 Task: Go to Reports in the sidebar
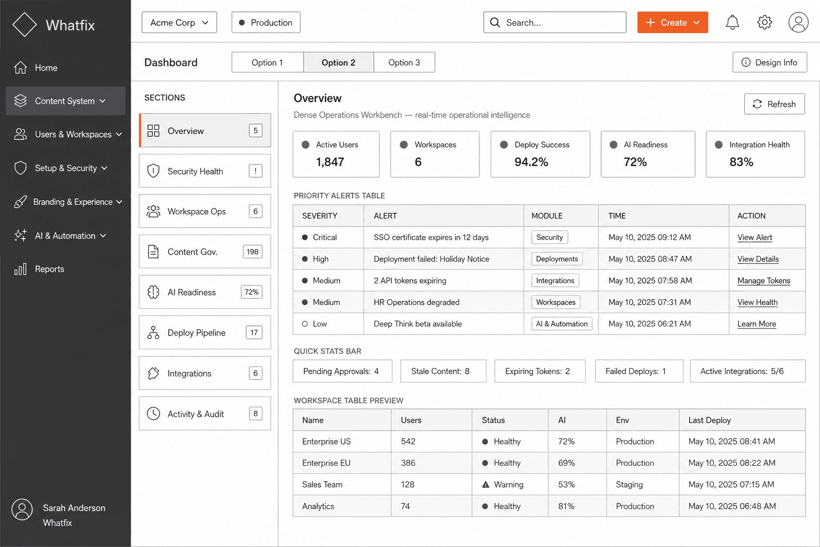pyautogui.click(x=49, y=269)
